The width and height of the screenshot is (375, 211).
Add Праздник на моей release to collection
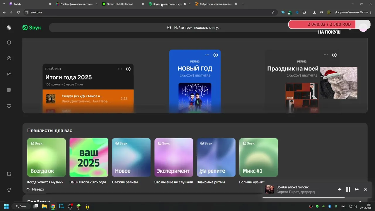pos(334,55)
